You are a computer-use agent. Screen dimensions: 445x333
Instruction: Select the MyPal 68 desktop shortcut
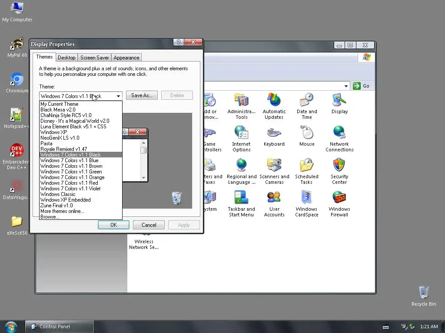17,47
